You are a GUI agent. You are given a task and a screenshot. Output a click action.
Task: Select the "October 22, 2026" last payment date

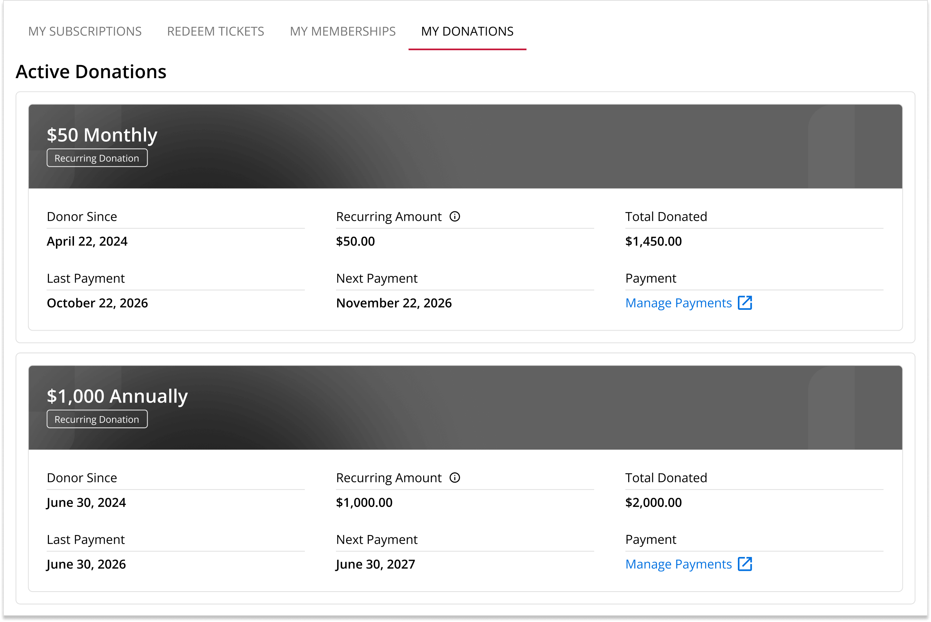[x=97, y=303]
